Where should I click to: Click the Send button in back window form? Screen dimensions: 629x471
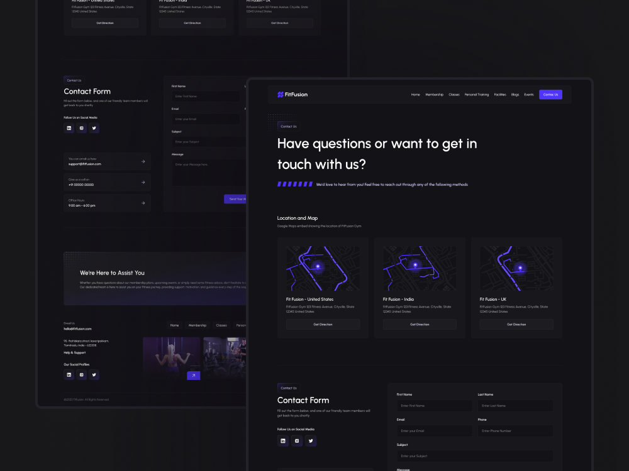coord(235,199)
